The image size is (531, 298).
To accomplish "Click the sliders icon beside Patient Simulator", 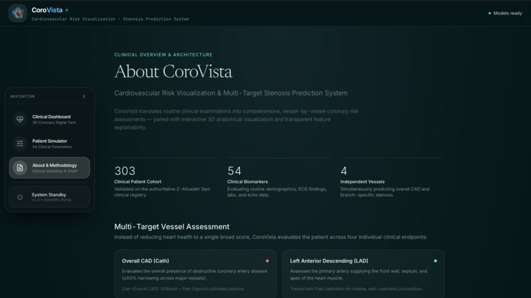I will coord(20,143).
